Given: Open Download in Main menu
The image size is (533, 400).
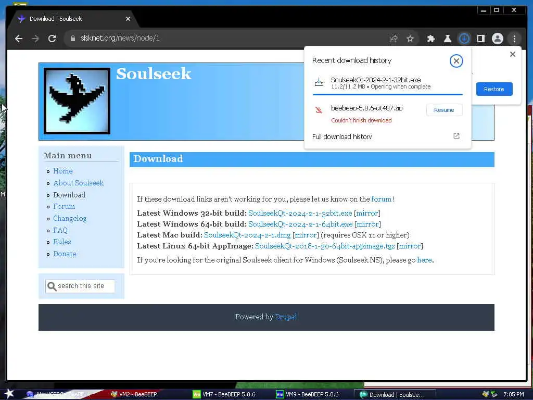Looking at the screenshot, I should click(69, 195).
